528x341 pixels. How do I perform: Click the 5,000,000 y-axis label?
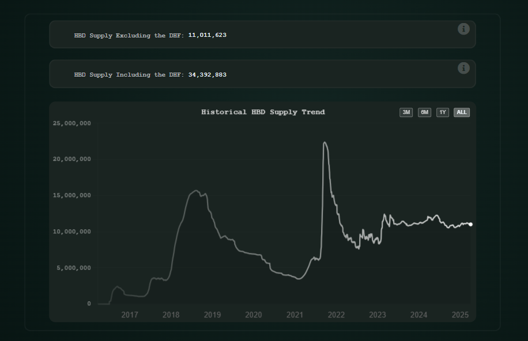coord(74,268)
